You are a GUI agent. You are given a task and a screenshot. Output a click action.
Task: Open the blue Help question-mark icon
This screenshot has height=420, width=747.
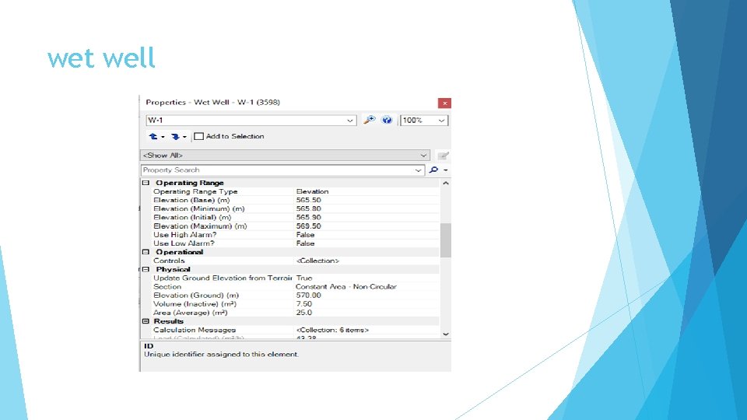click(x=387, y=120)
